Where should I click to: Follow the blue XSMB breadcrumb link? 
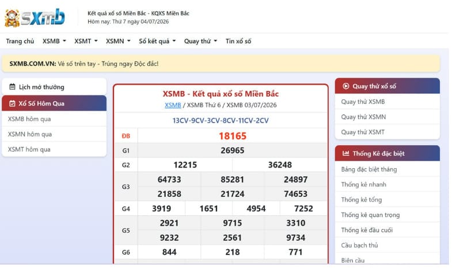pos(173,105)
